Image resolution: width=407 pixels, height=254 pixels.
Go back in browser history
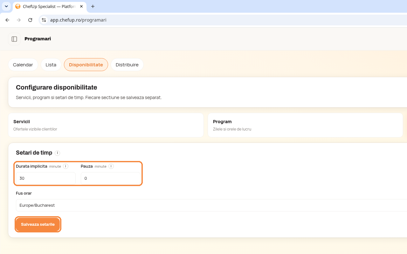7,20
